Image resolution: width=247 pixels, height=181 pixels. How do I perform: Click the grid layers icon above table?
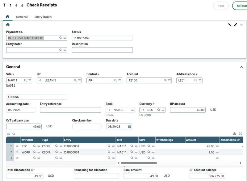(x=235, y=134)
